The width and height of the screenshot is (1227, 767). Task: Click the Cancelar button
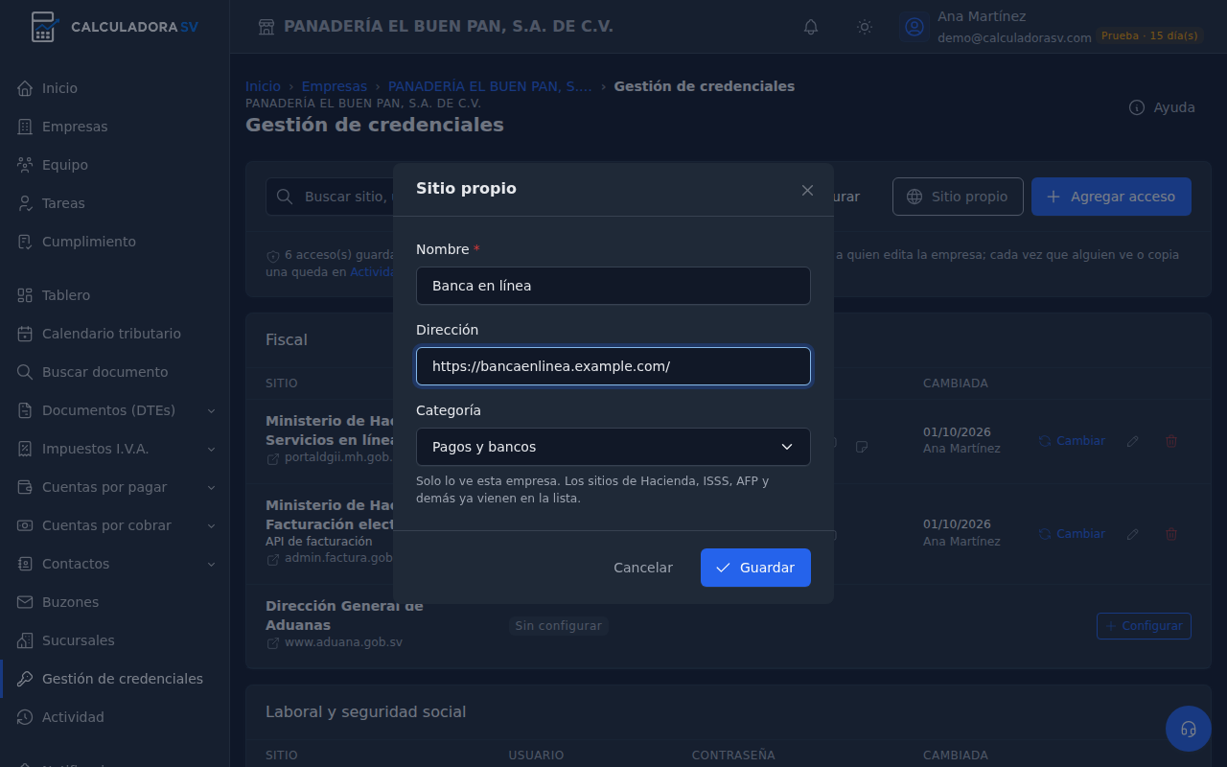point(643,568)
